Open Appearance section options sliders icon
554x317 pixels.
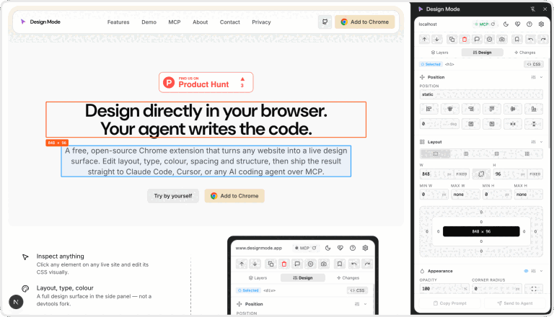(x=534, y=271)
